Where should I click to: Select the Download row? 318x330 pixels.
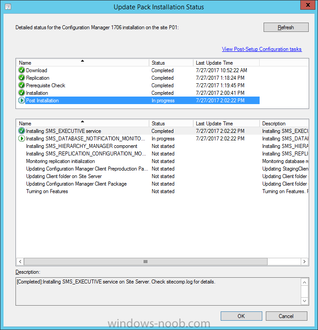point(139,70)
